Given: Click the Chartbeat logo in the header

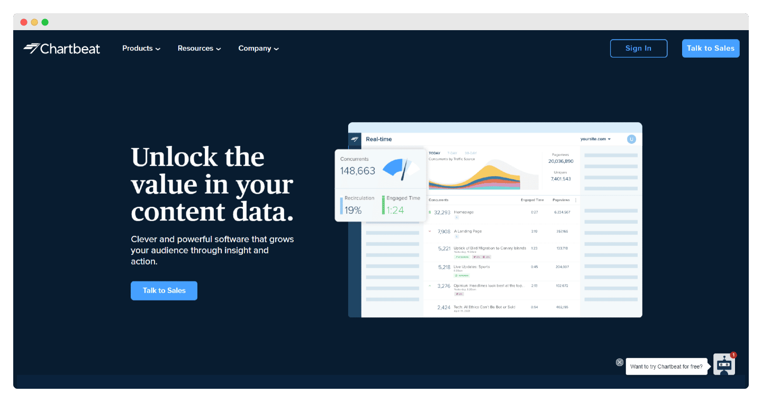Looking at the screenshot, I should [61, 48].
